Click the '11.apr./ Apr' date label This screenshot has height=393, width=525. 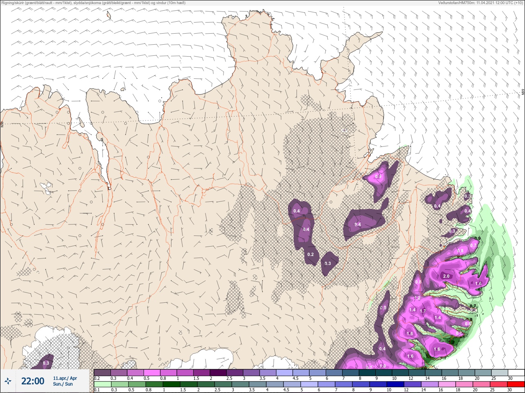pos(65,378)
